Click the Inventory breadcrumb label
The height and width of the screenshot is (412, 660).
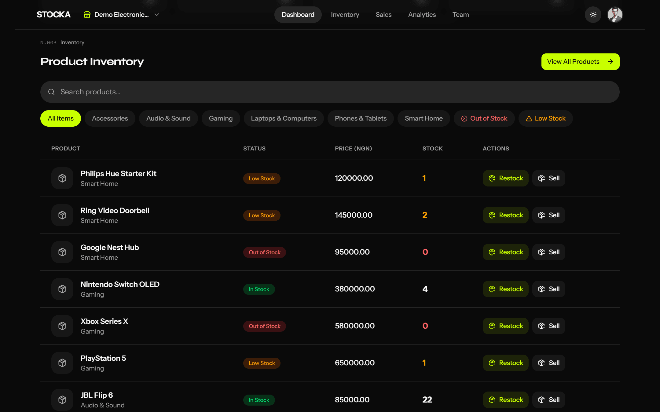pyautogui.click(x=72, y=42)
